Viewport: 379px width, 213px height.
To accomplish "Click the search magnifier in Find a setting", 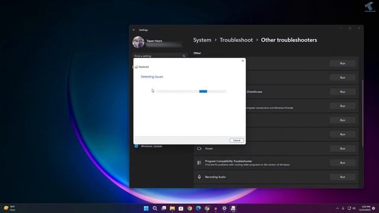I will (x=184, y=56).
